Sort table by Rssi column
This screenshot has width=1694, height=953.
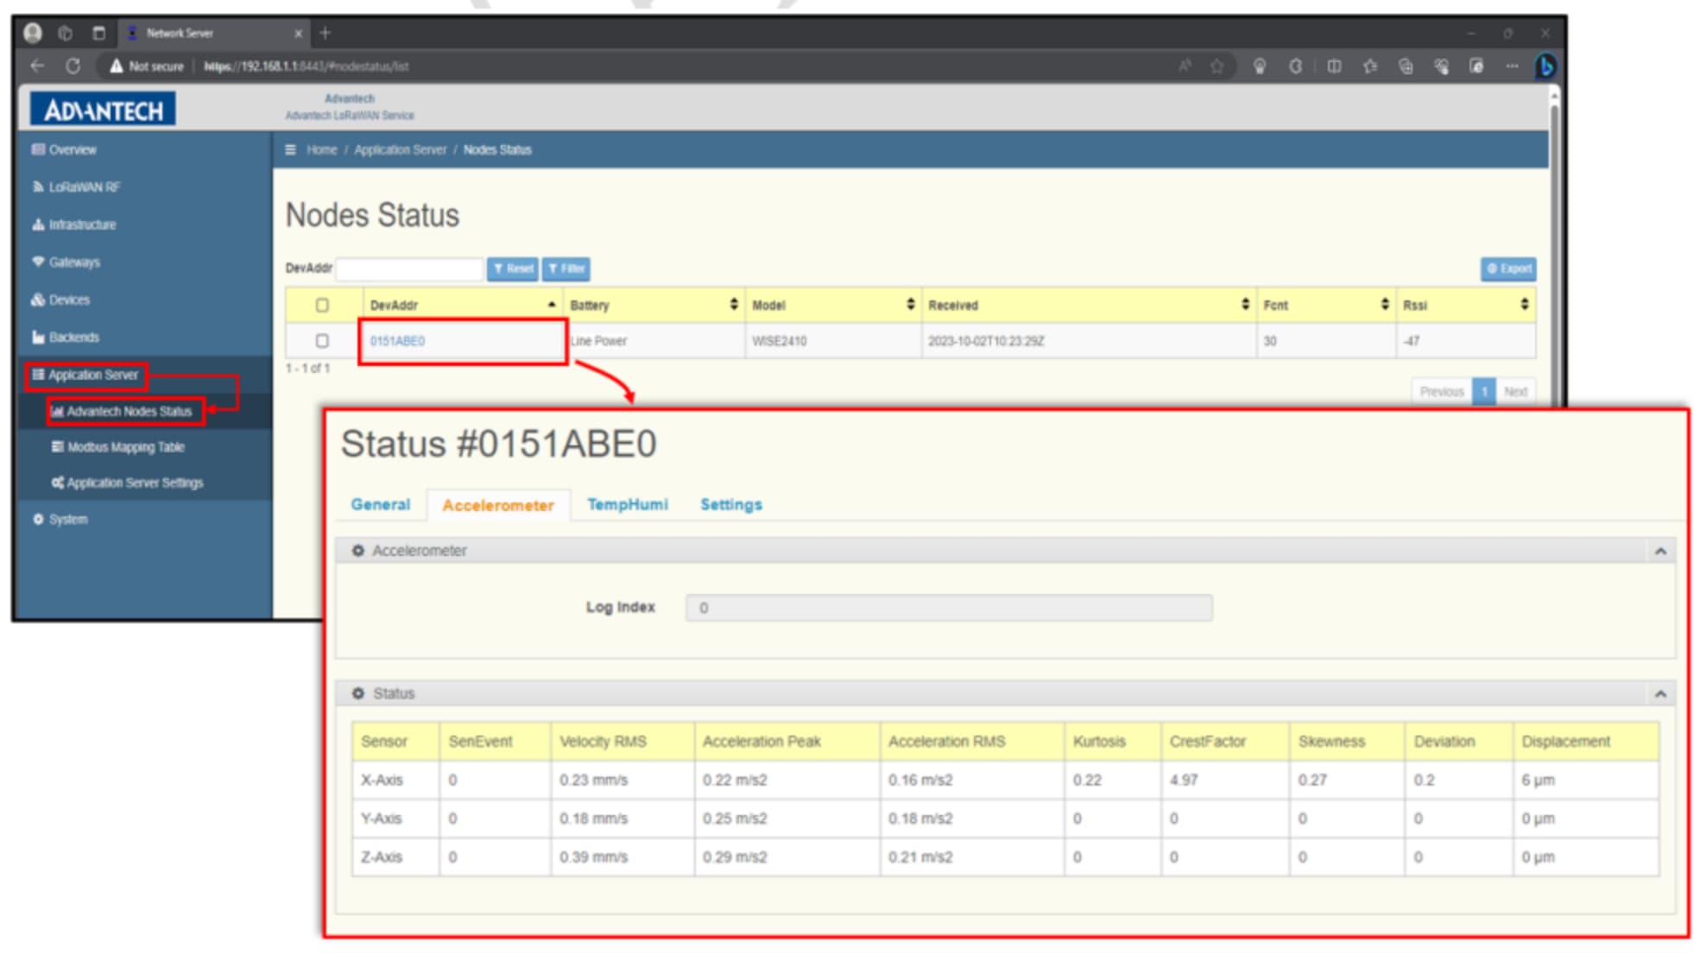click(1466, 305)
